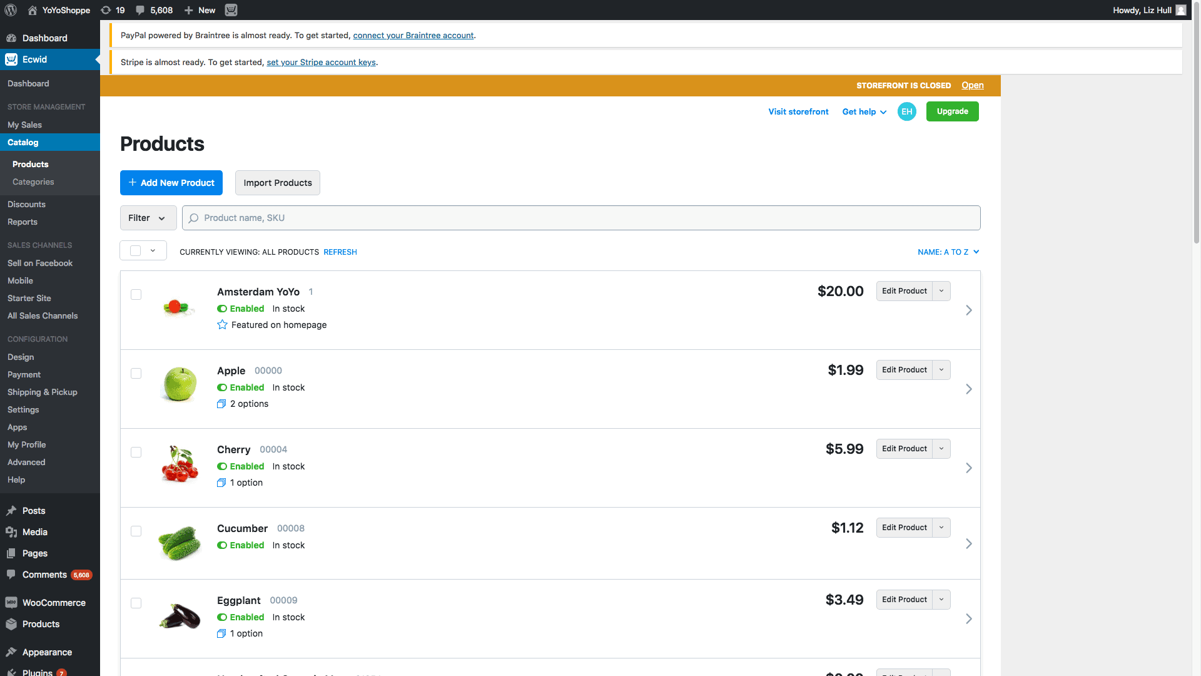The height and width of the screenshot is (676, 1201).
Task: Open the Cherry row arrow
Action: pyautogui.click(x=968, y=468)
